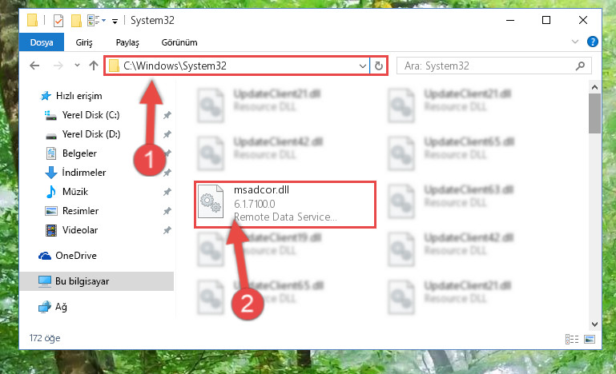Open the Görünüm ribbon tab
The image size is (616, 374).
click(x=179, y=42)
